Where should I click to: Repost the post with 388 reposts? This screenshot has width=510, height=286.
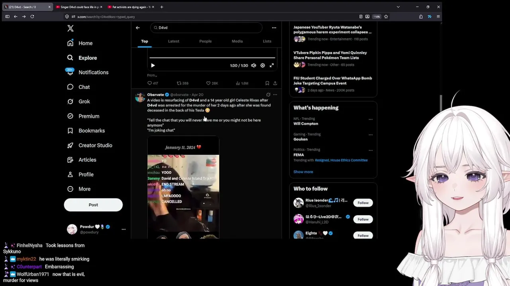click(x=182, y=83)
